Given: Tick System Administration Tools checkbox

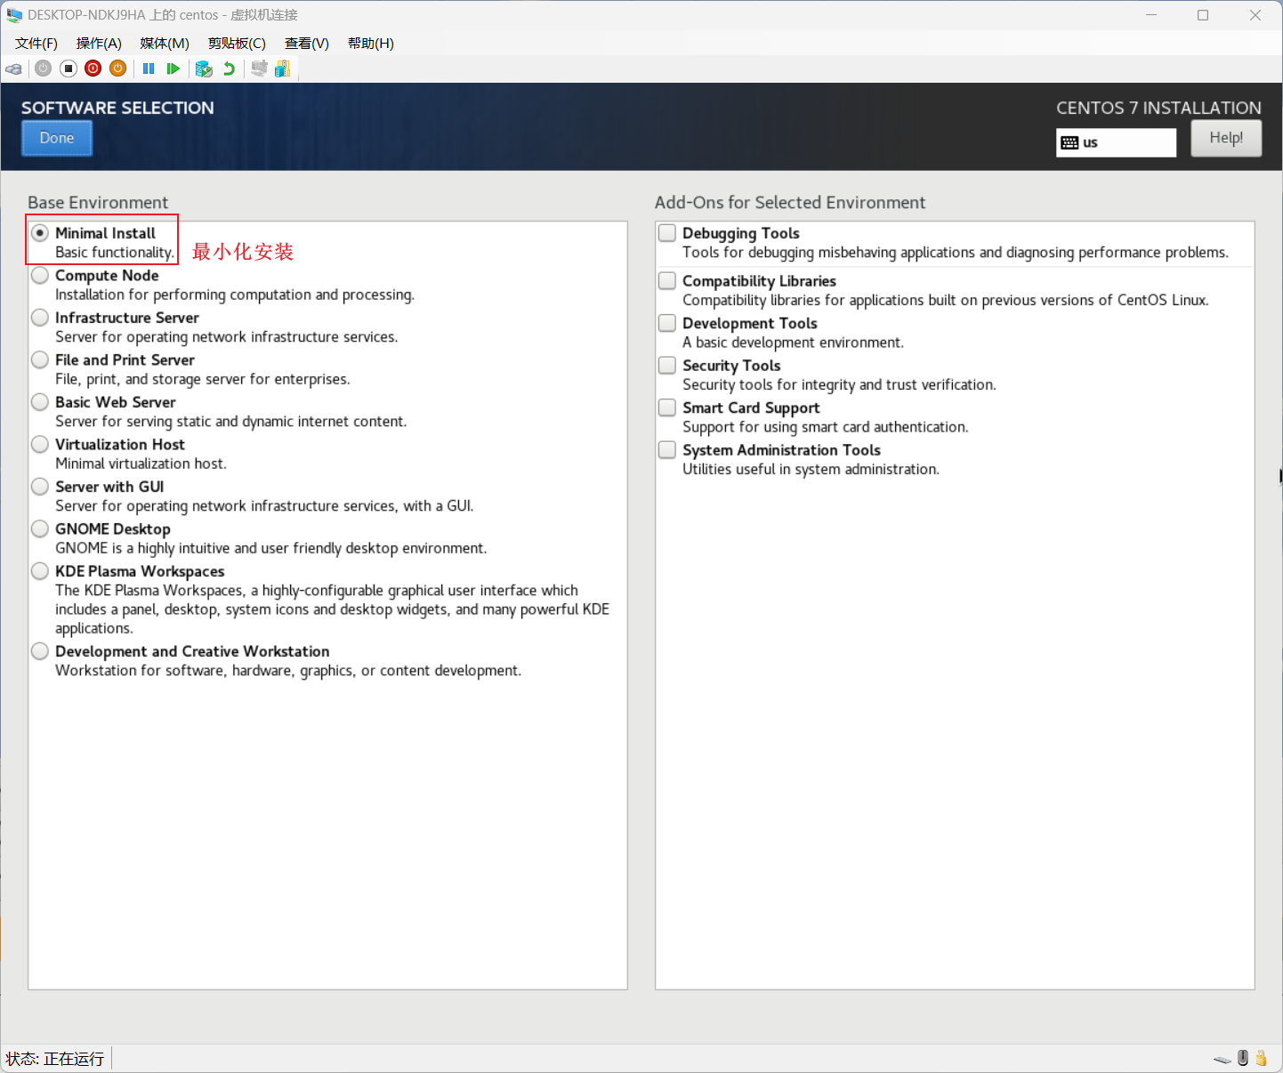Looking at the screenshot, I should click(667, 449).
